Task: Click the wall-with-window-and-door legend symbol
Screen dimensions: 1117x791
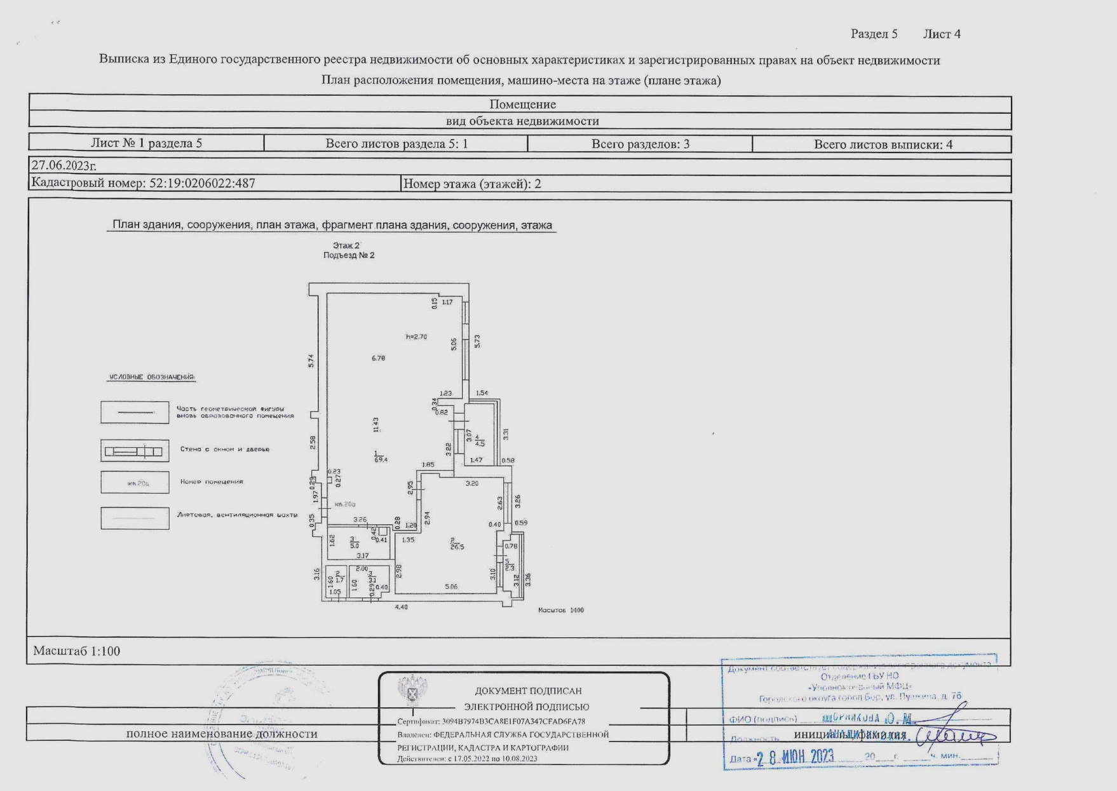Action: [x=135, y=451]
